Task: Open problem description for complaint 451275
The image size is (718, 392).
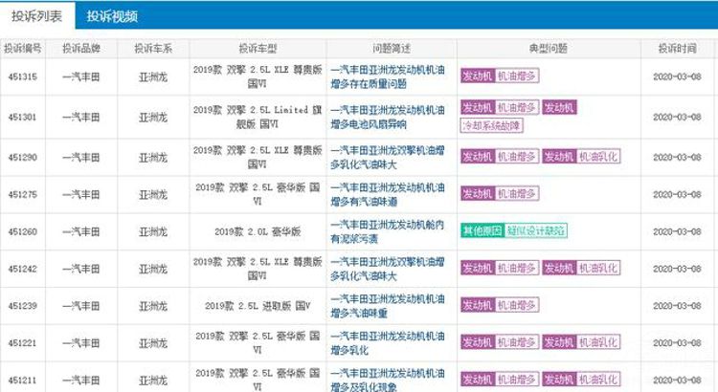Action: (x=392, y=194)
